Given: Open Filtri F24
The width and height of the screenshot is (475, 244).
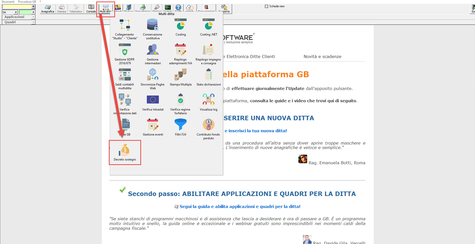Looking at the screenshot, I should pyautogui.click(x=181, y=127).
